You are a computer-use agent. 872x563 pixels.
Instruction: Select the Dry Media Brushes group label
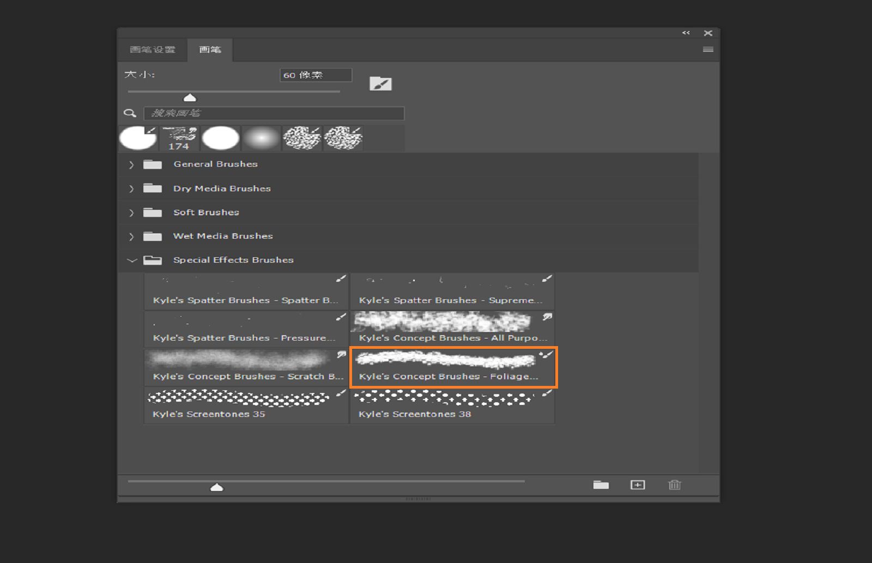[x=222, y=189]
